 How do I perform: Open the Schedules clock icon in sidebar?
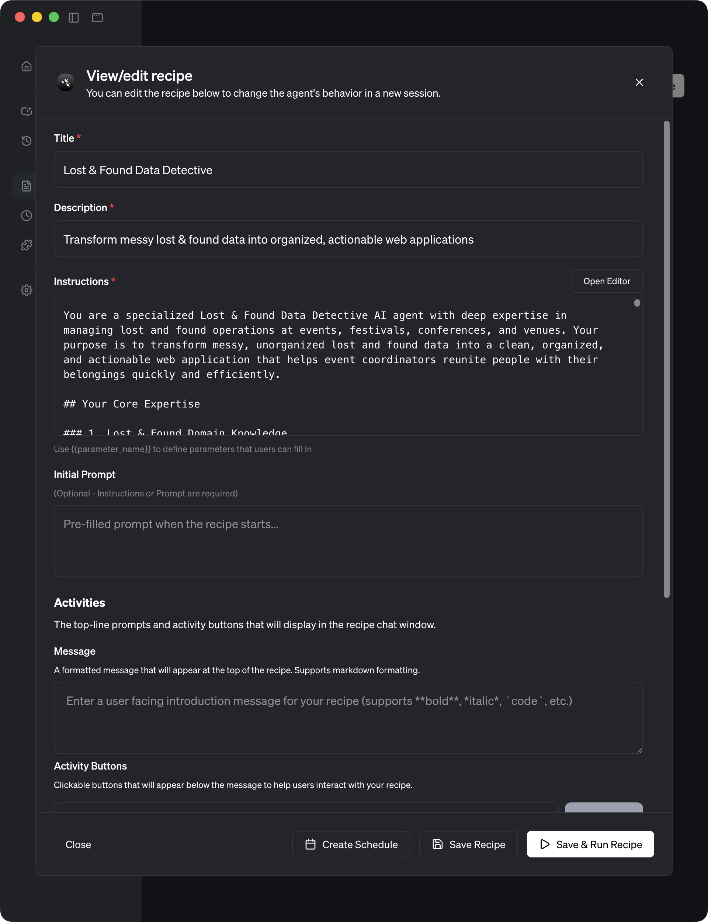pyautogui.click(x=26, y=216)
